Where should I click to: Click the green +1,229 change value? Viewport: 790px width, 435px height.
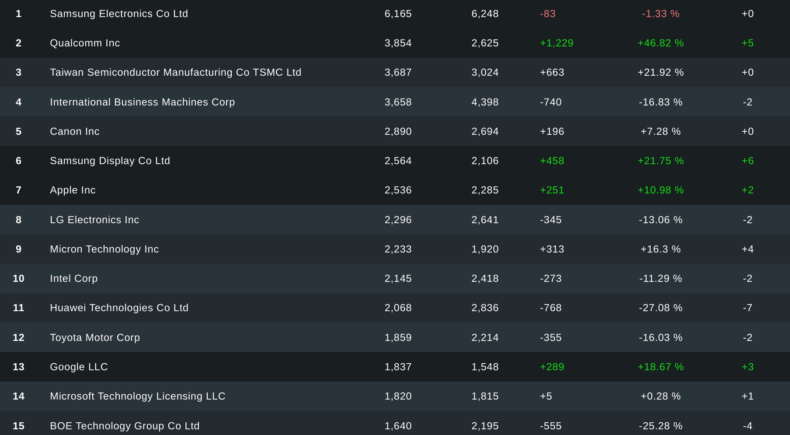pos(557,43)
